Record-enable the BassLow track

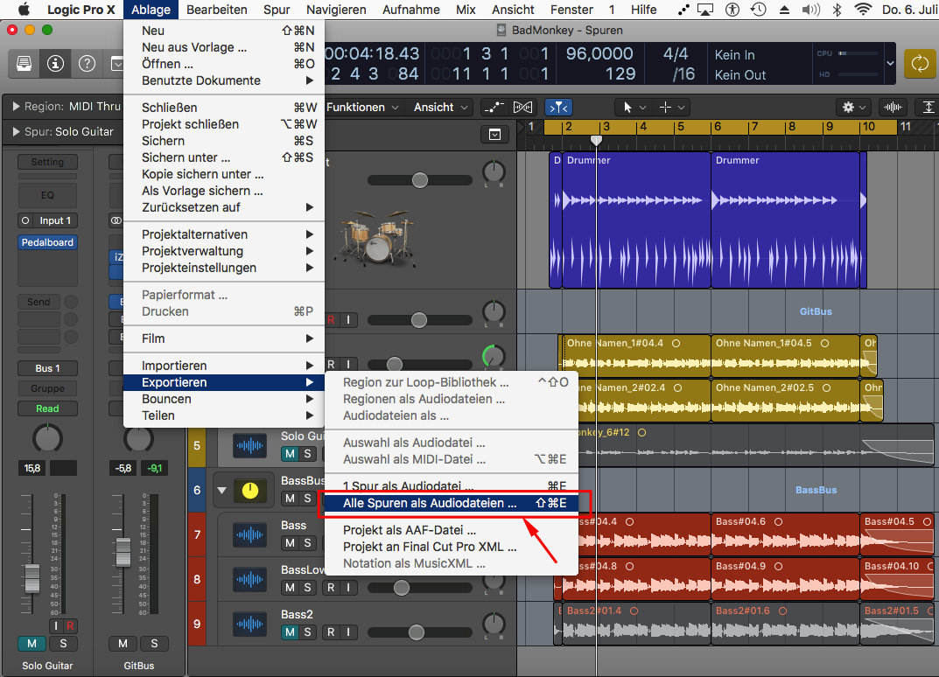331,588
